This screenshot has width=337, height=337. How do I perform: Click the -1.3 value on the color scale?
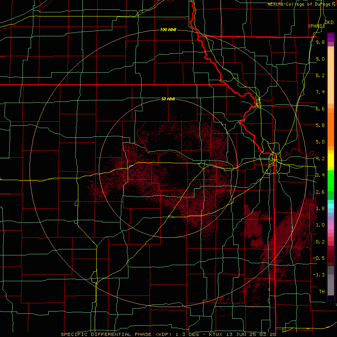319,275
